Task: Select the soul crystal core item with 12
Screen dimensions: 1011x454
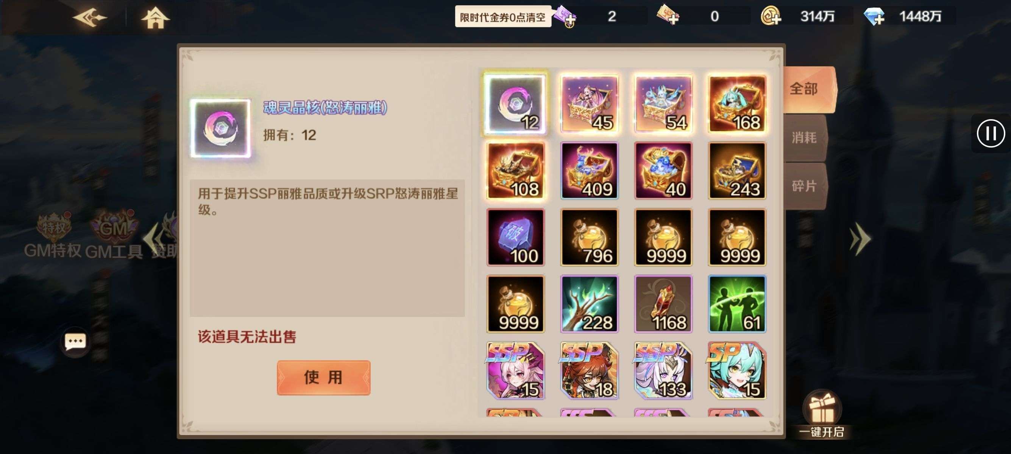Action: pyautogui.click(x=515, y=104)
